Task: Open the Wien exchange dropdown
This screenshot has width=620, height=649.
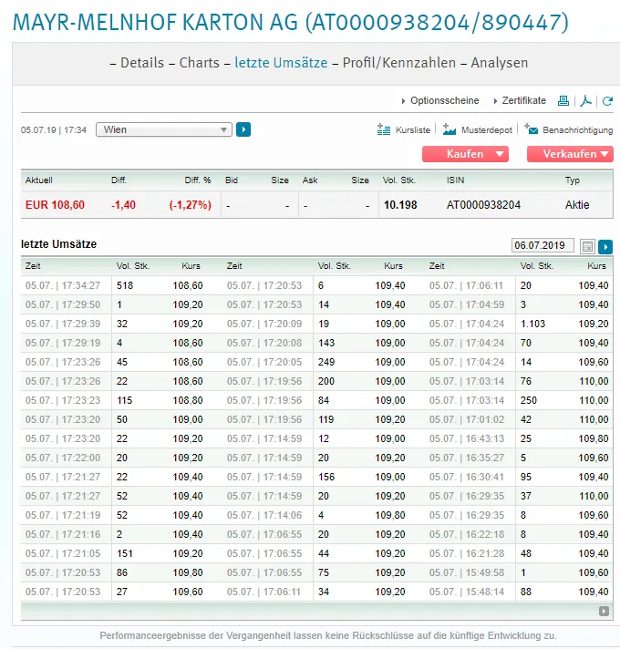Action: [x=164, y=129]
